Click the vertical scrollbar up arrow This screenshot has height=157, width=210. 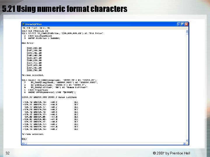187,31
